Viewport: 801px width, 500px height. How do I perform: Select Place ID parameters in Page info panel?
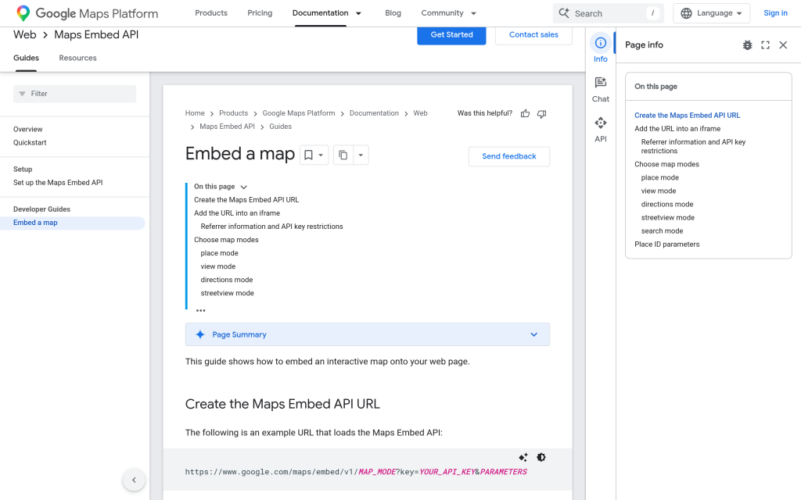pos(666,245)
